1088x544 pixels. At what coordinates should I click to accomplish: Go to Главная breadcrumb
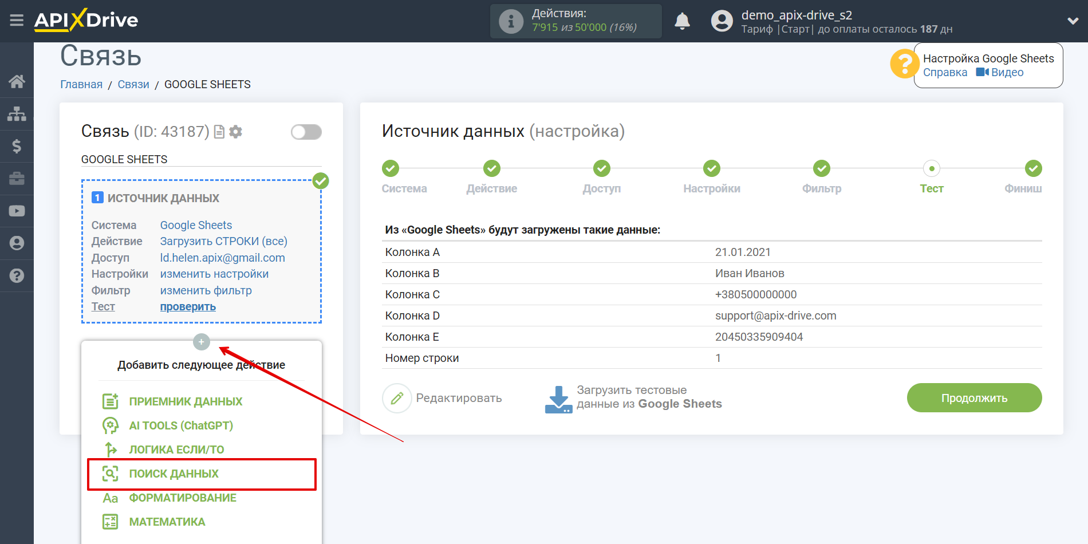pos(81,84)
